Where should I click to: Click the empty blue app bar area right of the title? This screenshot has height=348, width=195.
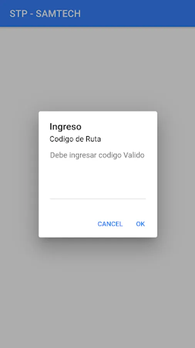(137, 13)
